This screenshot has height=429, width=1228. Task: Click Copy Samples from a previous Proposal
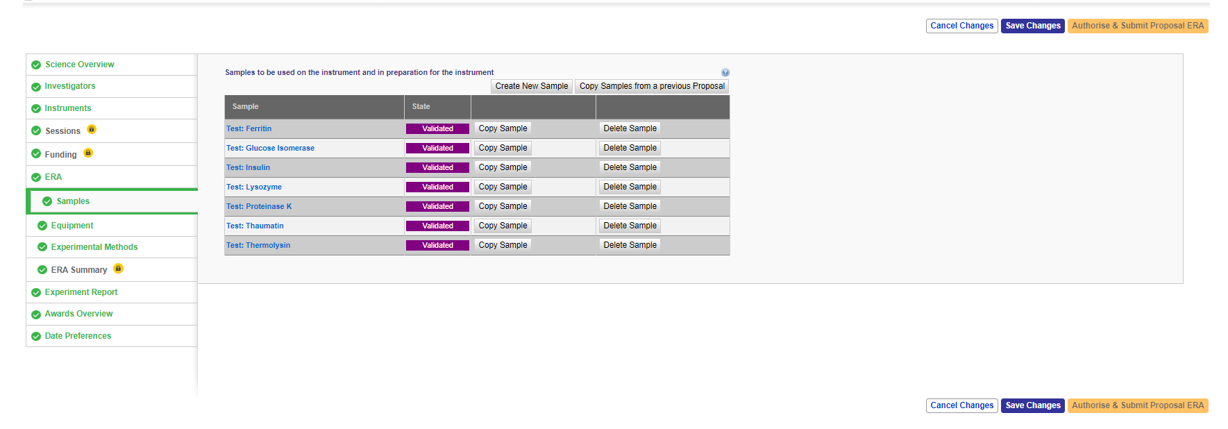[652, 86]
